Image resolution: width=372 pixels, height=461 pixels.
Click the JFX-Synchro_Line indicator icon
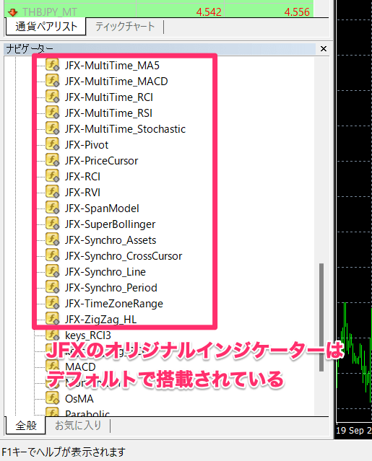click(53, 271)
